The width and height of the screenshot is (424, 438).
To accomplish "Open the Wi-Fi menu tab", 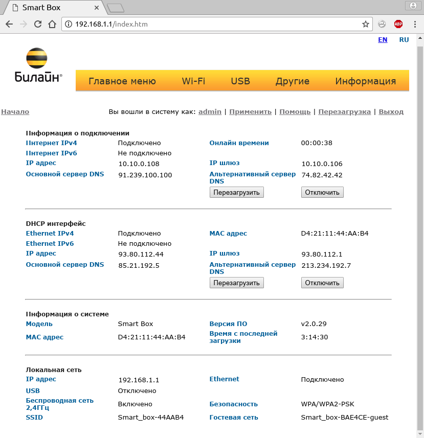I will tap(193, 81).
